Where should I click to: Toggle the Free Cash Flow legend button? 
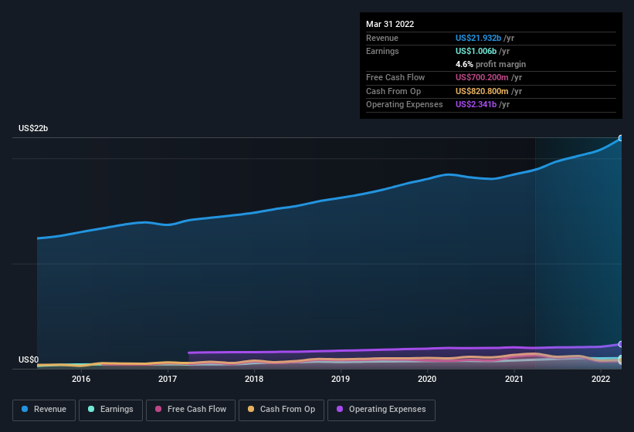tap(191, 410)
